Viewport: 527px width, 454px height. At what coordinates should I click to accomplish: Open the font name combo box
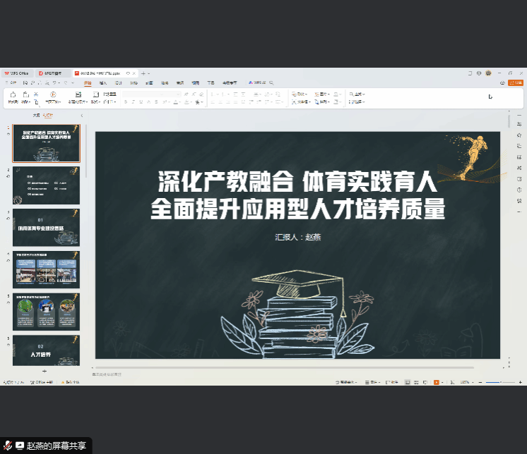click(x=151, y=94)
